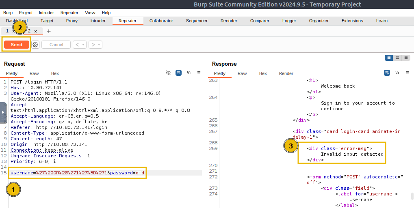The width and height of the screenshot is (414, 208).
Task: Toggle line wrap in Request panel
Action: [x=178, y=73]
